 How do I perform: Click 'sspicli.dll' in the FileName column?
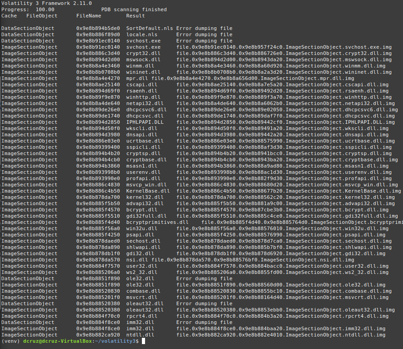(x=143, y=147)
